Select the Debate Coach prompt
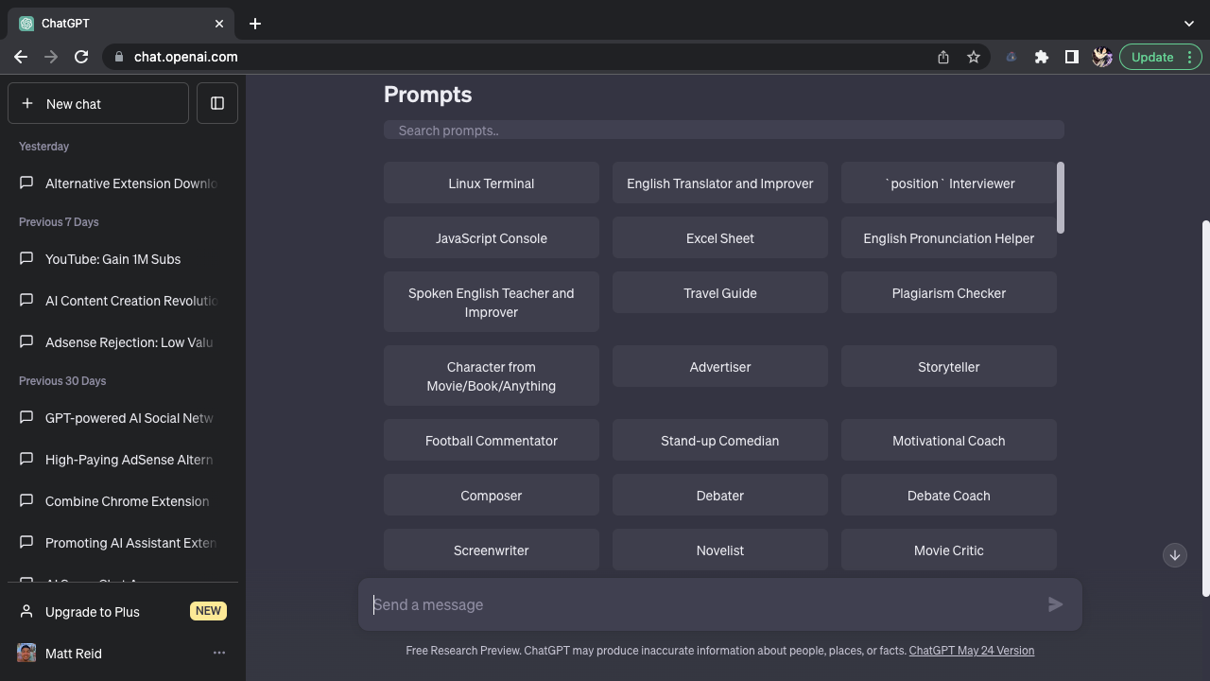 click(949, 495)
